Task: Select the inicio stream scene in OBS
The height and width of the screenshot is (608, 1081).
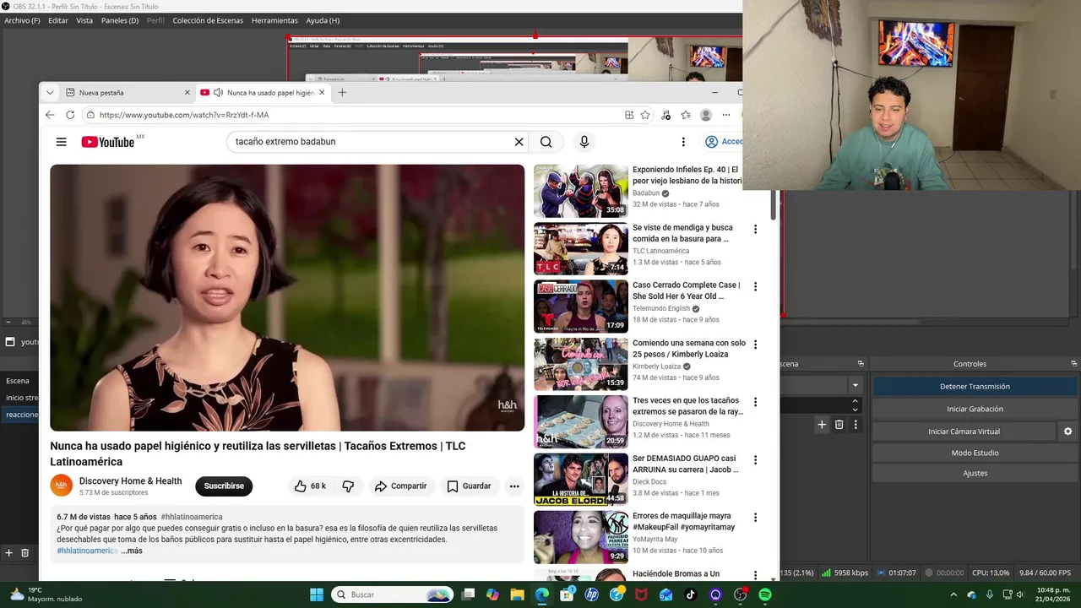Action: [x=20, y=398]
